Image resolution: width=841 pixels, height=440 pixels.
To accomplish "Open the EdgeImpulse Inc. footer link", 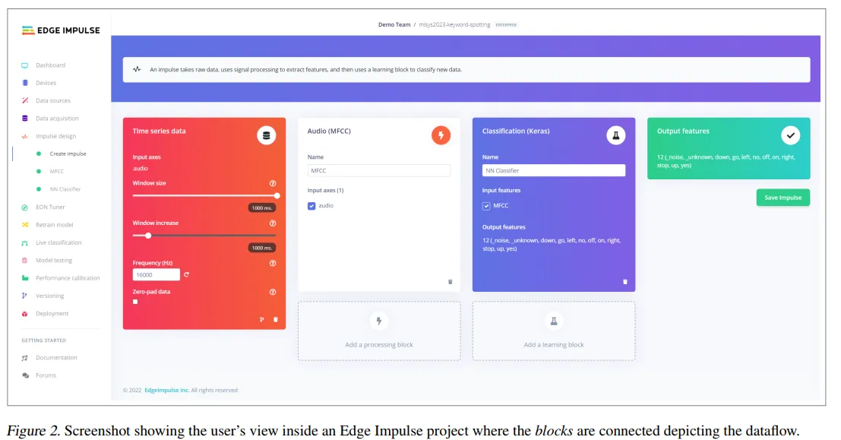I will click(x=166, y=390).
